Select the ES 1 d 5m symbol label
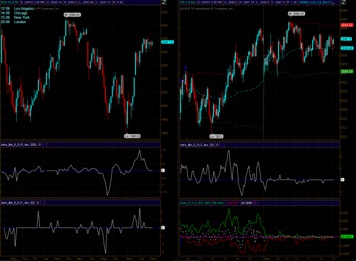 (188, 2)
